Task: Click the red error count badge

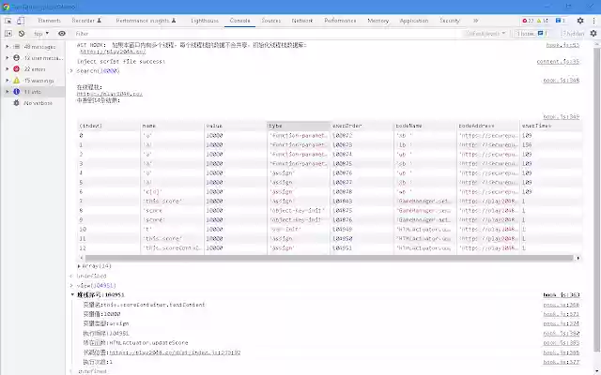Action: pyautogui.click(x=528, y=21)
